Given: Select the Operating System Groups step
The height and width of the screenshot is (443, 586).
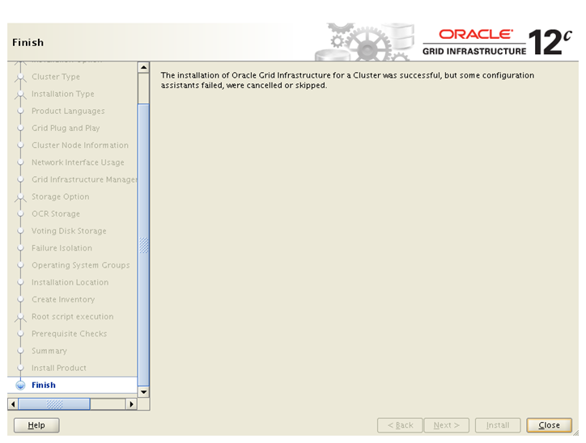Looking at the screenshot, I should point(80,265).
